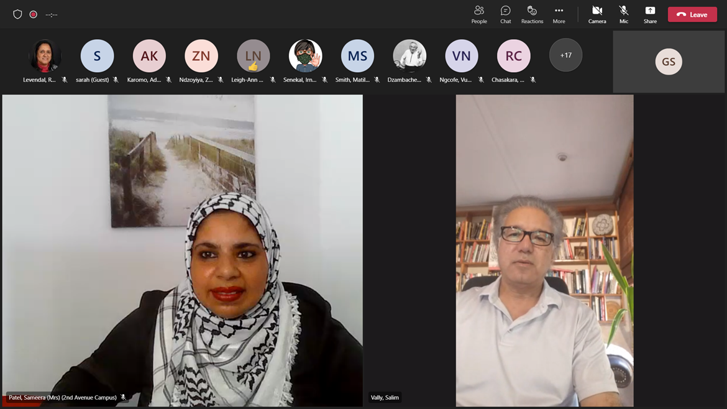Click muted mic icon beside Ngcofe
Image resolution: width=727 pixels, height=409 pixels.
[x=481, y=80]
